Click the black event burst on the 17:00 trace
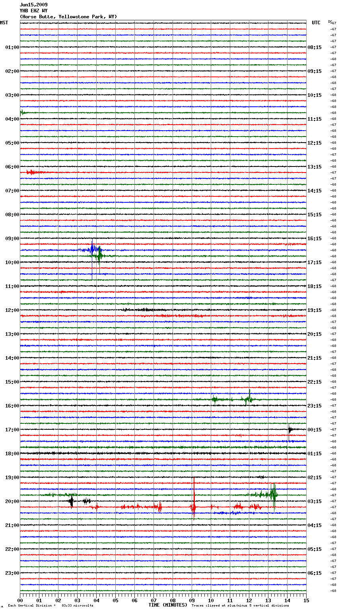Screen dimensions: 338x611 (290, 430)
